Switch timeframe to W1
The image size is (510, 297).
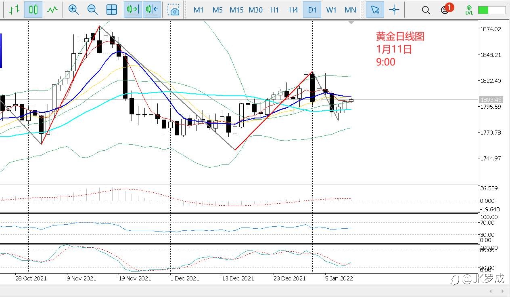331,10
